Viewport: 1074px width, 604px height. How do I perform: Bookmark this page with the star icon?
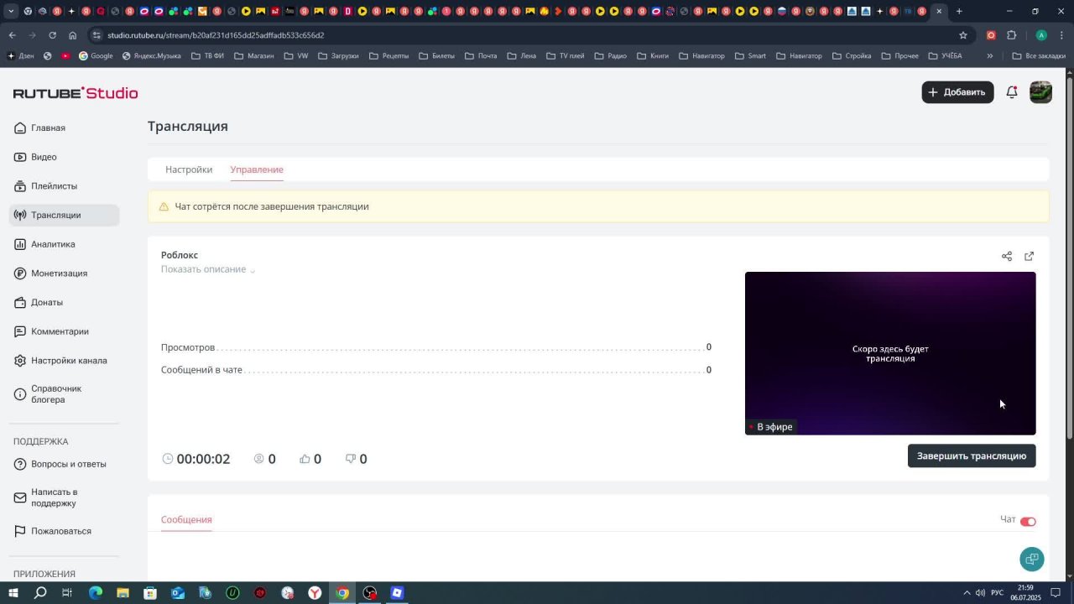[x=963, y=35]
